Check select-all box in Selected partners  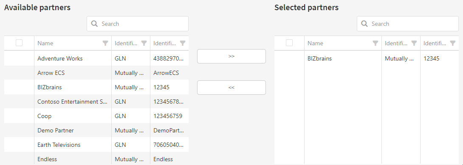[289, 43]
